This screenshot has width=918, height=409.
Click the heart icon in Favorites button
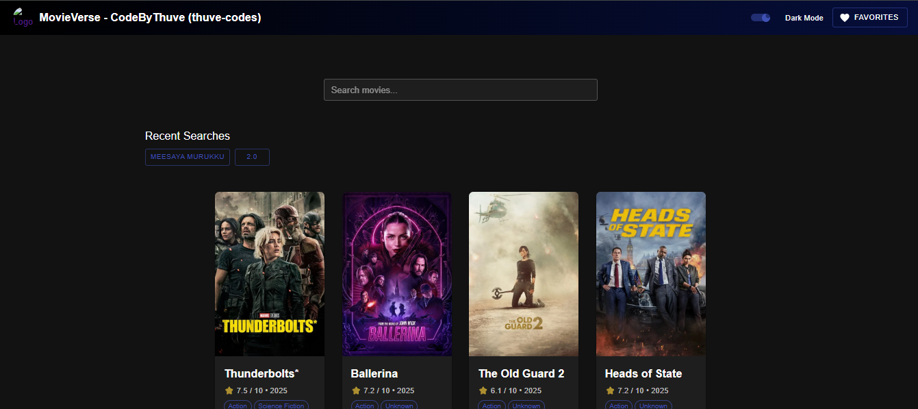click(845, 18)
